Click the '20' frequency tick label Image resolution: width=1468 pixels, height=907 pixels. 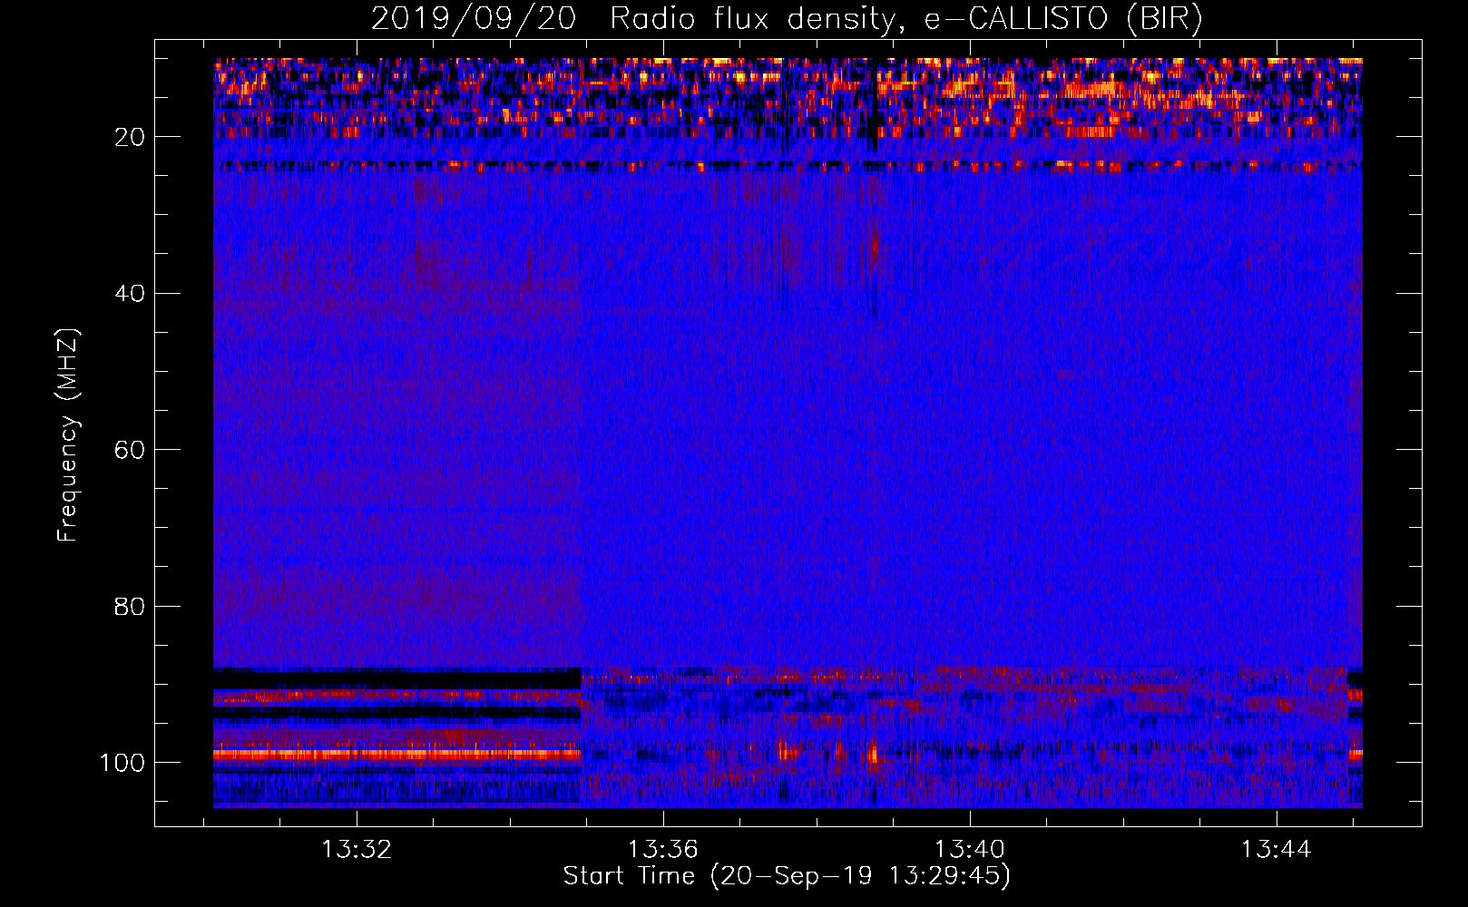click(130, 137)
